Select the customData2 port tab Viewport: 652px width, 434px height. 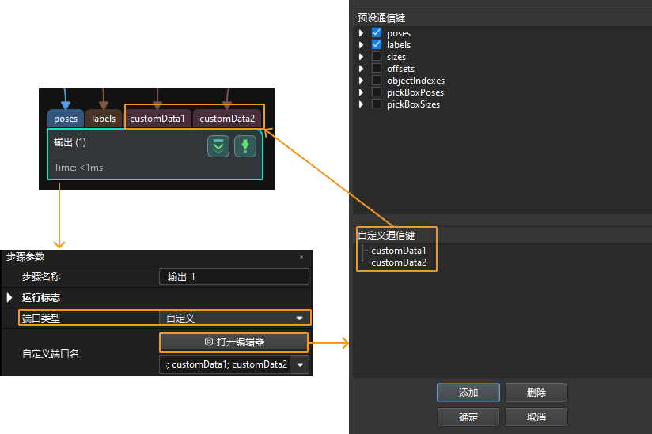[227, 119]
